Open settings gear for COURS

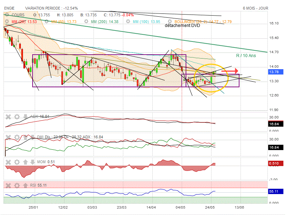pos(6,15)
